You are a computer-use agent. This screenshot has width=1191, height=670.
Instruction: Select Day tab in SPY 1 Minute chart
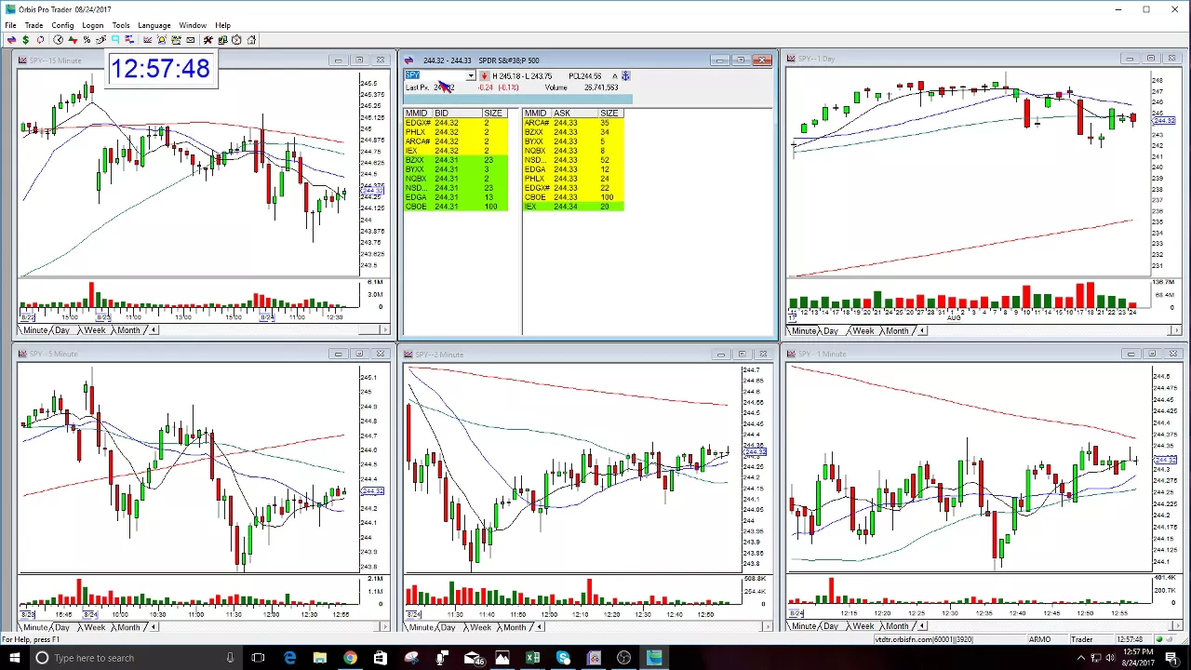(x=830, y=626)
